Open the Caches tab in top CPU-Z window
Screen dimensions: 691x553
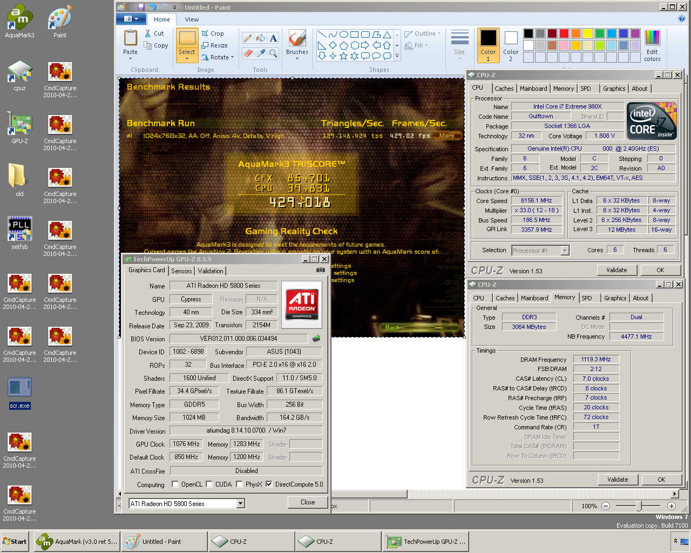(x=504, y=89)
